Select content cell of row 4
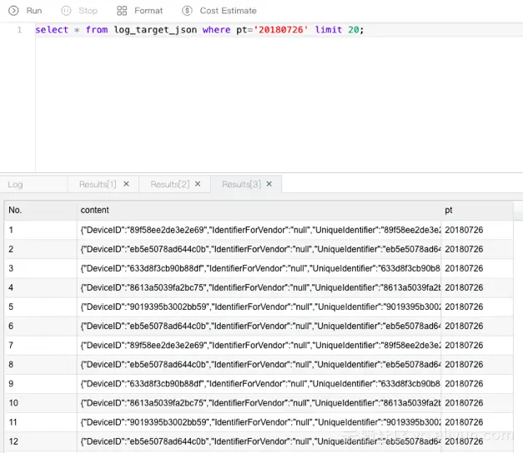The image size is (523, 453). coord(259,287)
